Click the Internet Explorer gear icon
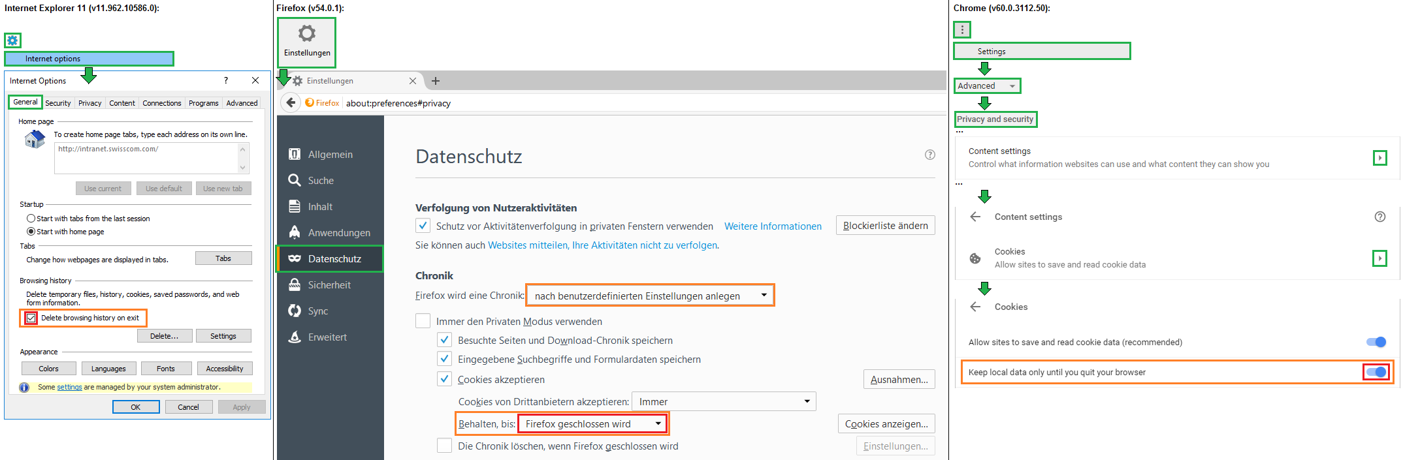The height and width of the screenshot is (460, 1403). pyautogui.click(x=12, y=40)
